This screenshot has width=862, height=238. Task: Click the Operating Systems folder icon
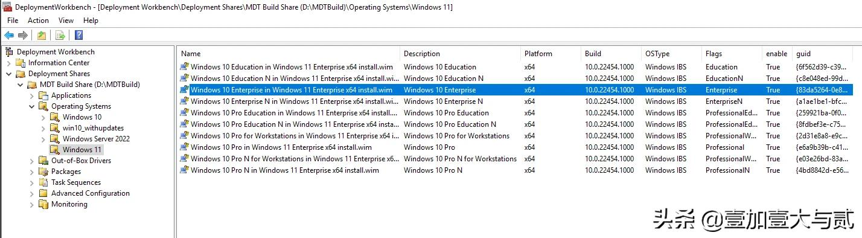pos(43,106)
